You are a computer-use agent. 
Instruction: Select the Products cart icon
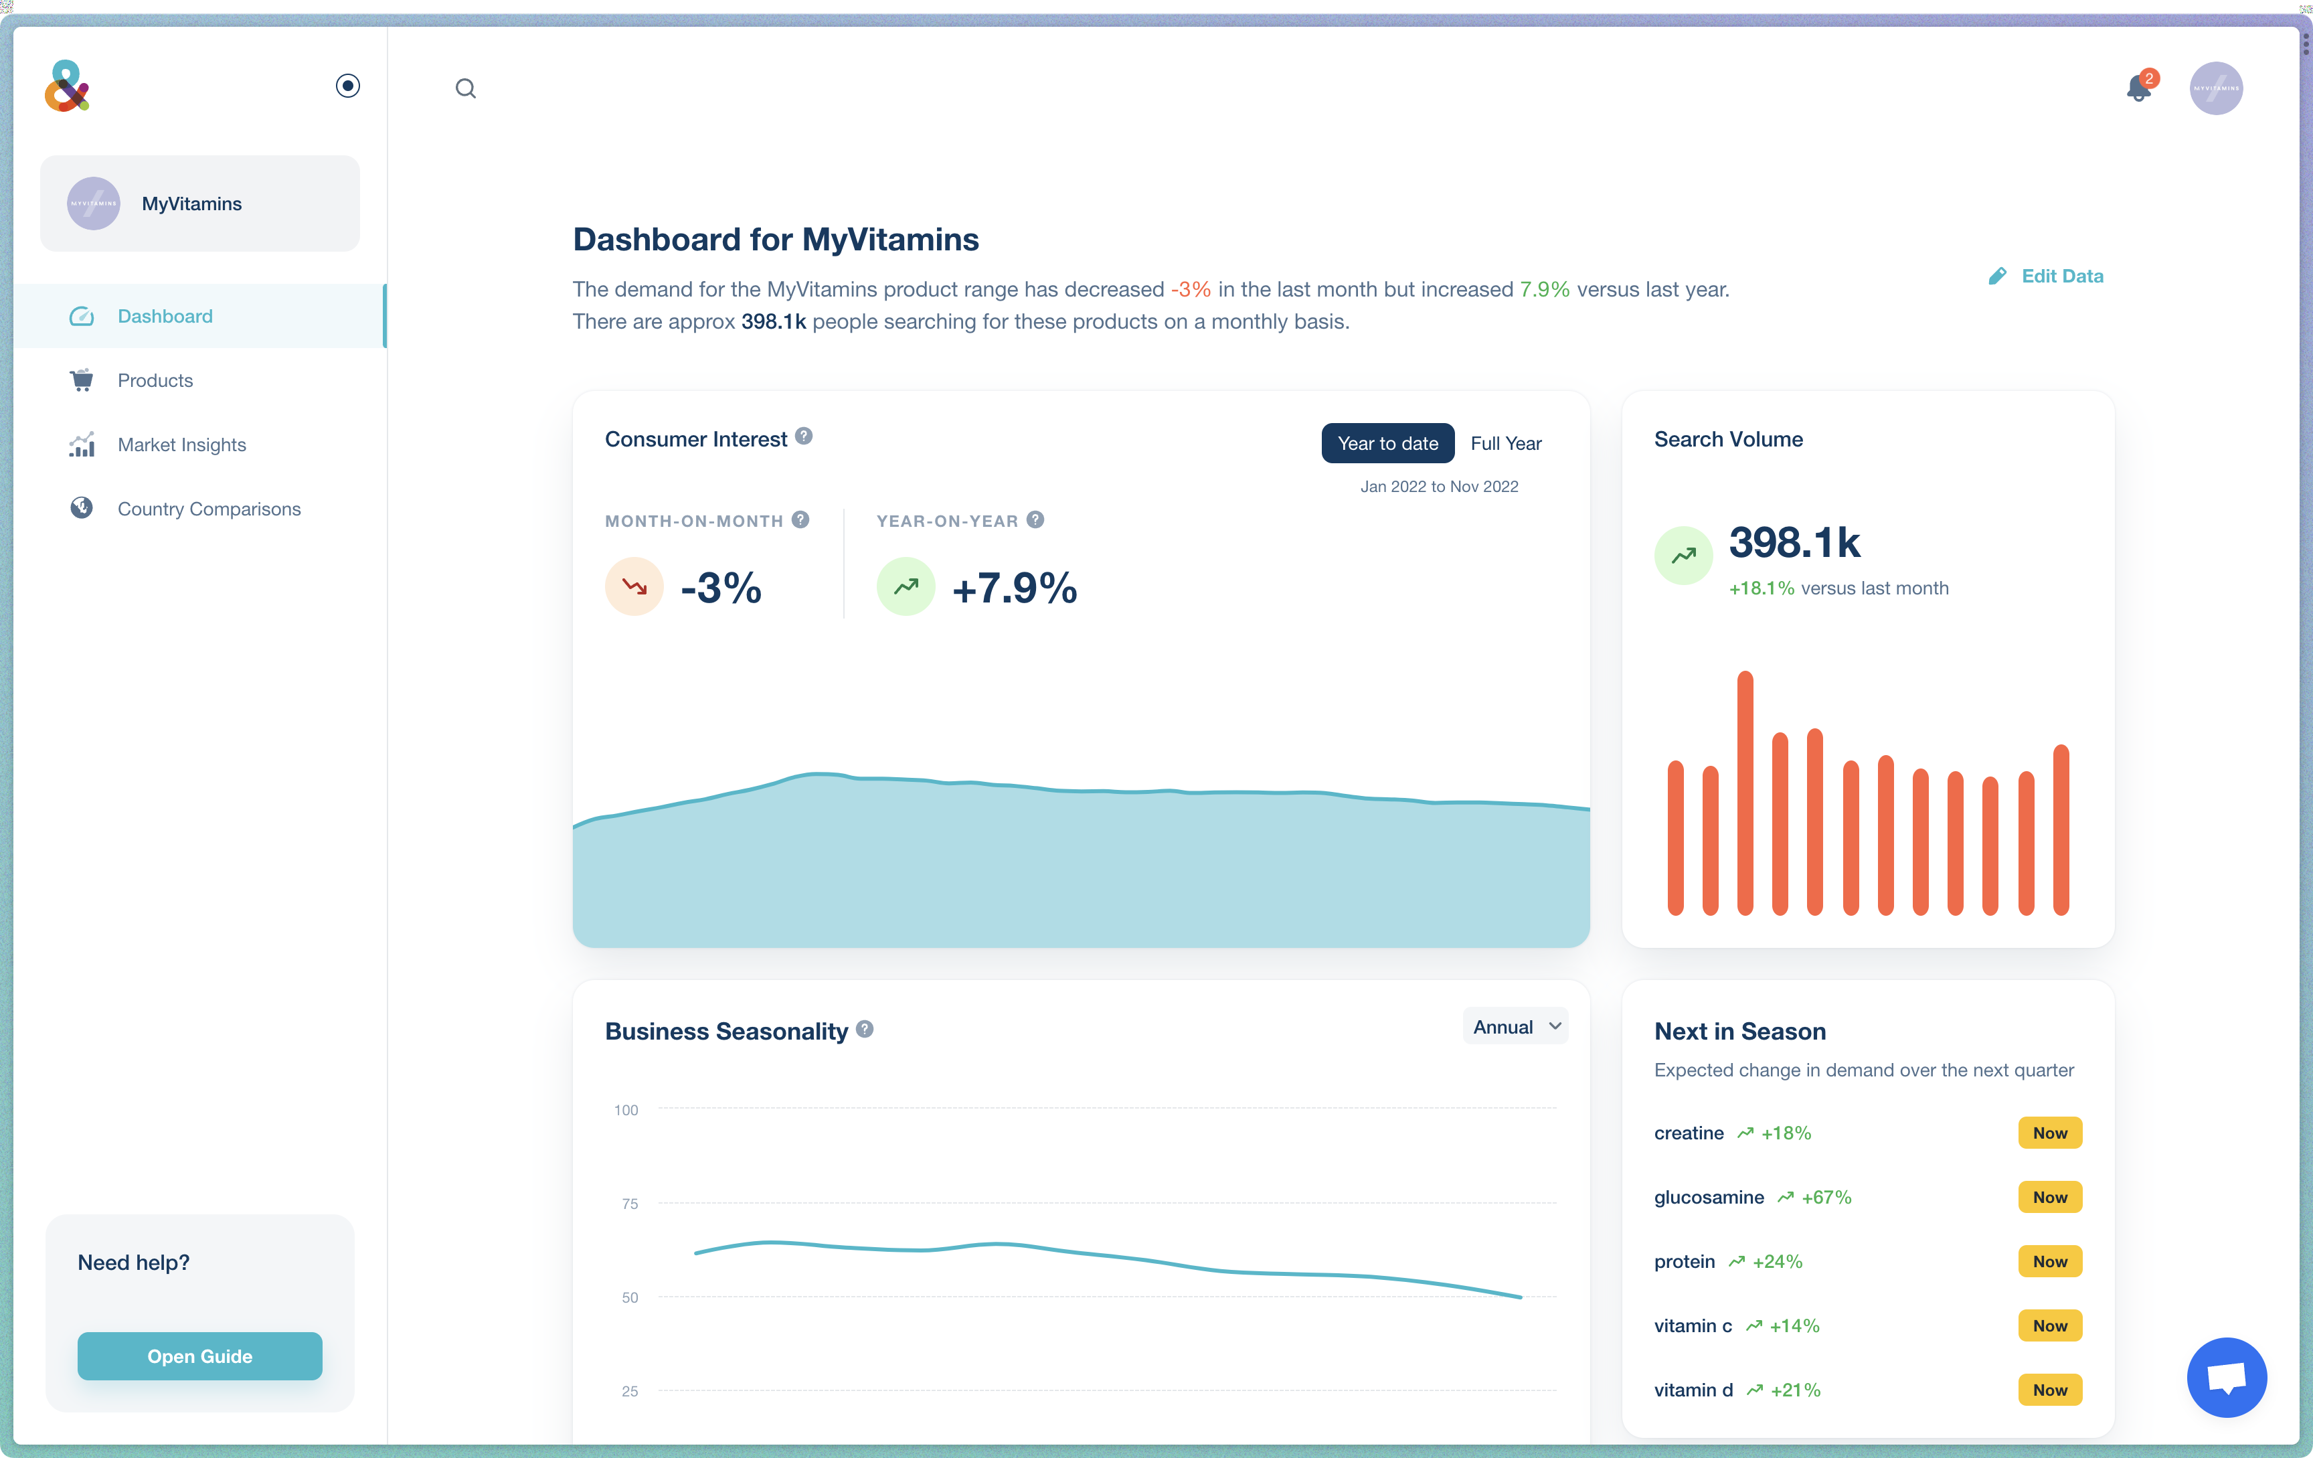point(82,380)
